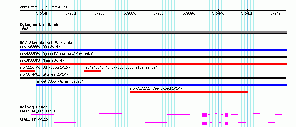Viewport: 296px width, 127px height.
Task: Click the 57940k ruler tick label
Action: pyautogui.click(x=218, y=13)
